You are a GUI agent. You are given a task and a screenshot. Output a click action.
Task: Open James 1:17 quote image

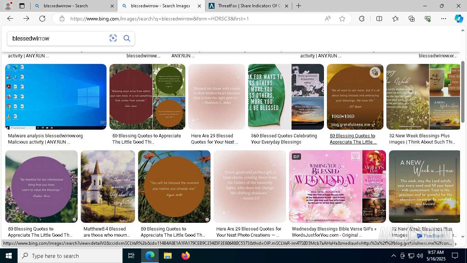coord(250,186)
